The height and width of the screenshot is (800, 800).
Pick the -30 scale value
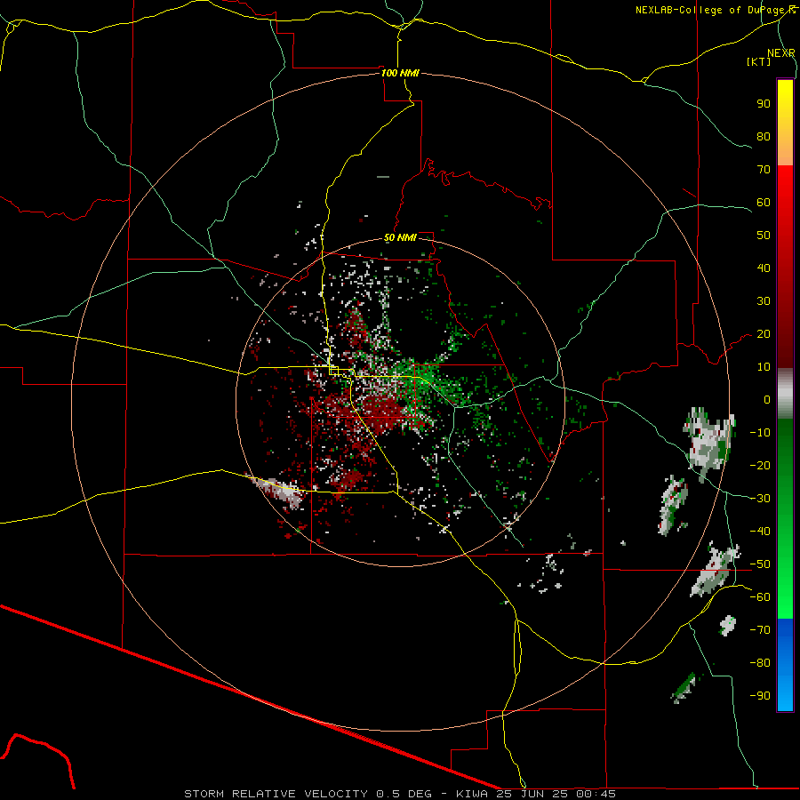point(760,499)
